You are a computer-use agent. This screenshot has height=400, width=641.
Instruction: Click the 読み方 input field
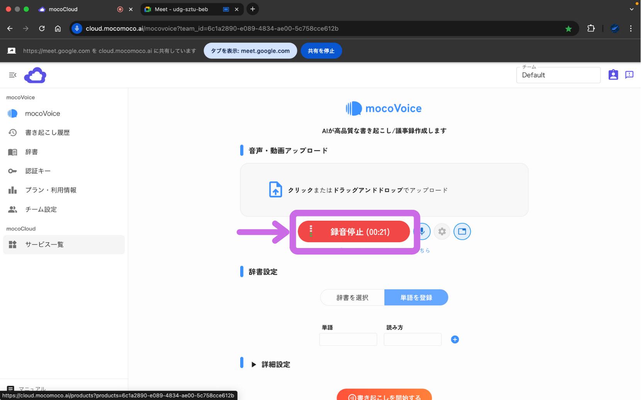tap(412, 339)
